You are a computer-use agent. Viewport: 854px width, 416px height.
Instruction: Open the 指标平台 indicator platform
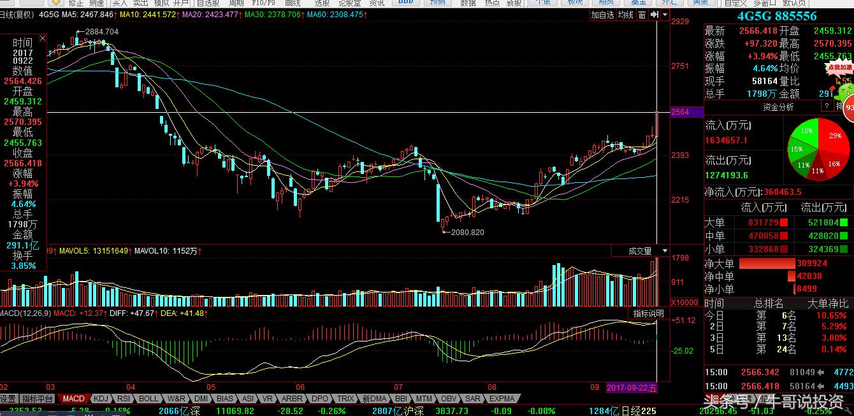[38, 399]
